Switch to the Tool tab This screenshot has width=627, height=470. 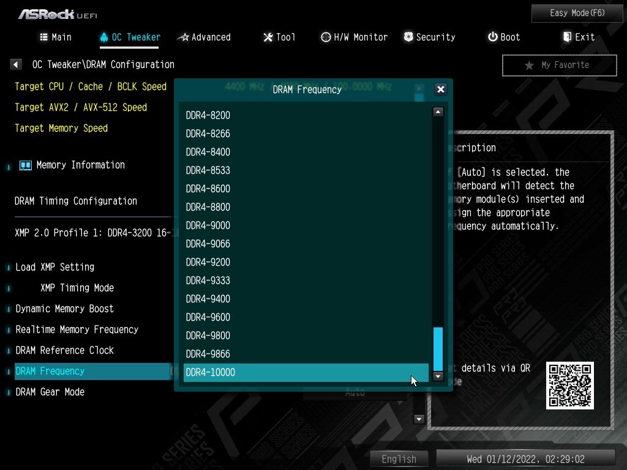point(279,37)
